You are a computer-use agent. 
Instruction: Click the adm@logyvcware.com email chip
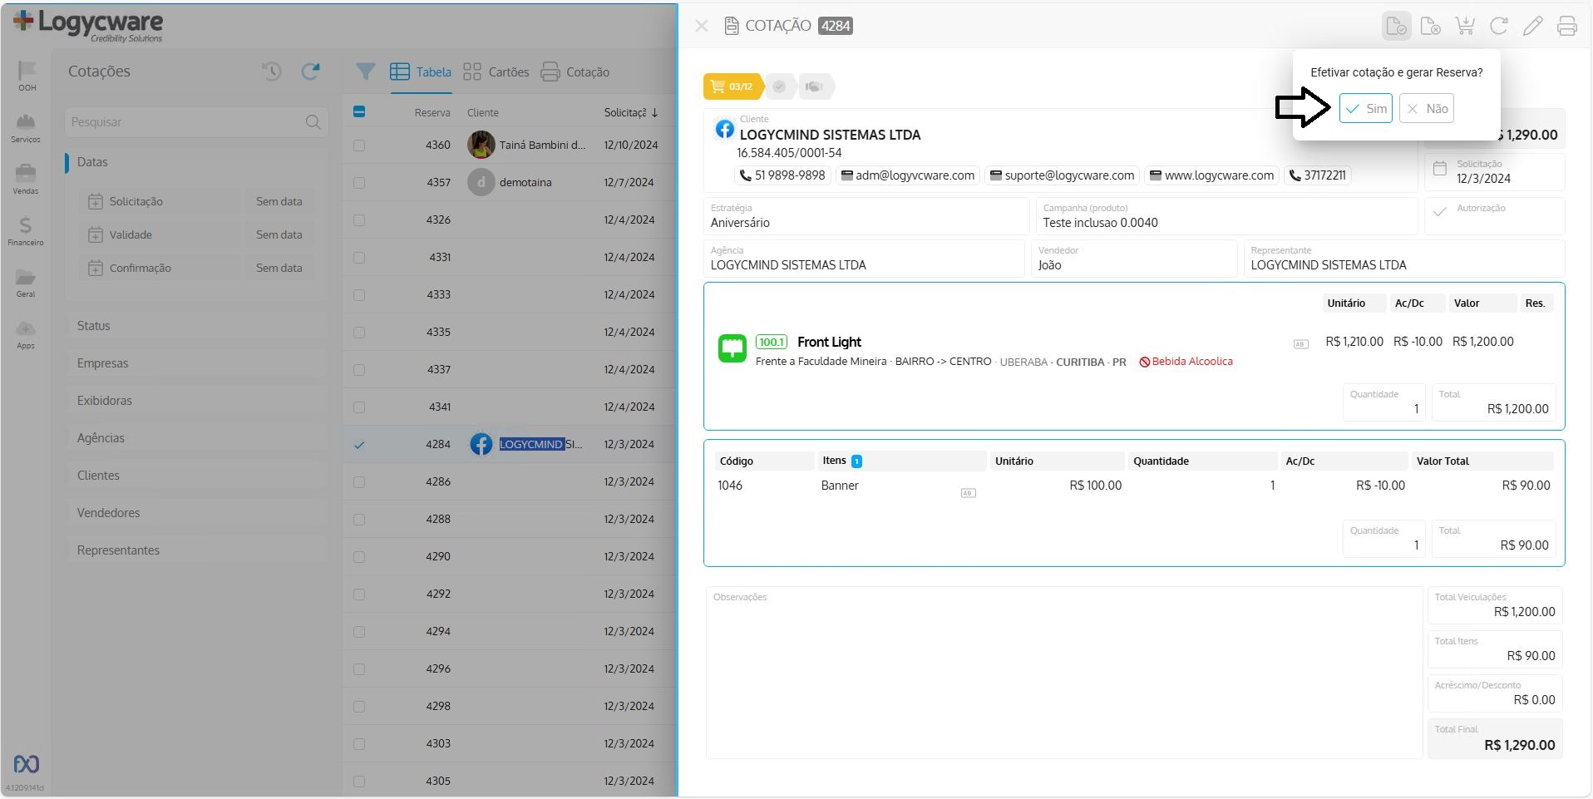pyautogui.click(x=908, y=175)
